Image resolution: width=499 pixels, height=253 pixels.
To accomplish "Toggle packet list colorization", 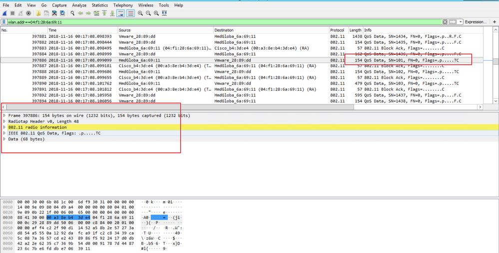I will click(x=130, y=13).
